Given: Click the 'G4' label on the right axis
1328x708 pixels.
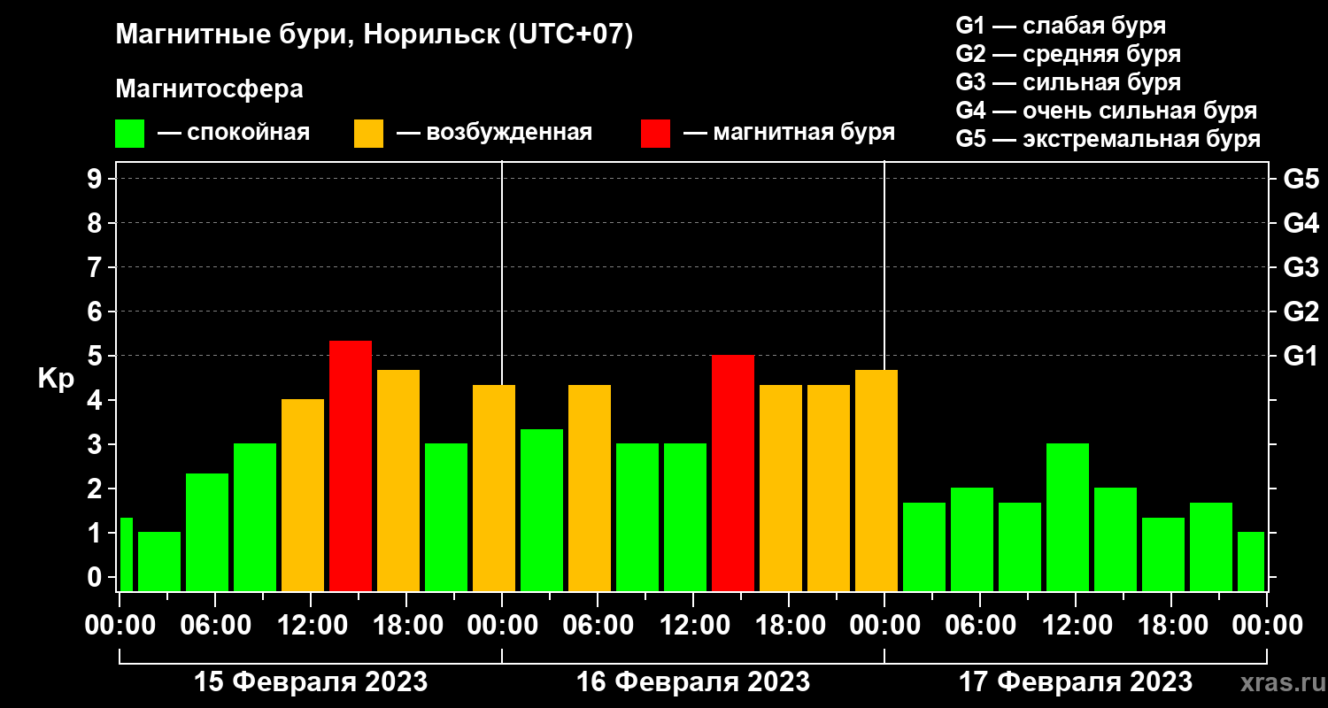Looking at the screenshot, I should (1301, 223).
